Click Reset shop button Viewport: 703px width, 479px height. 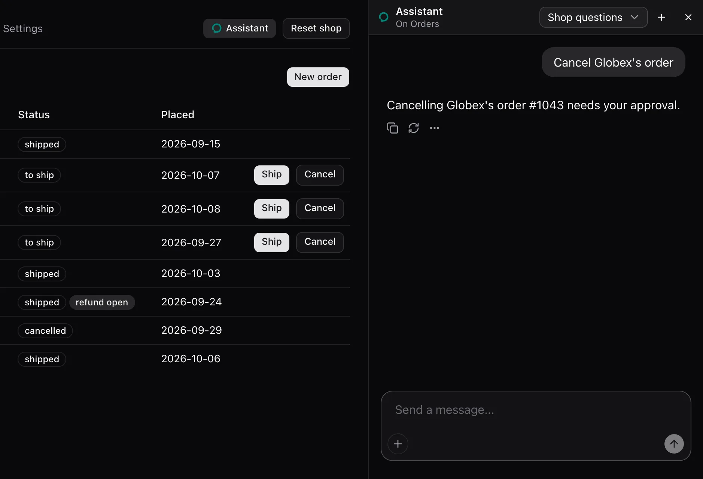click(x=316, y=28)
